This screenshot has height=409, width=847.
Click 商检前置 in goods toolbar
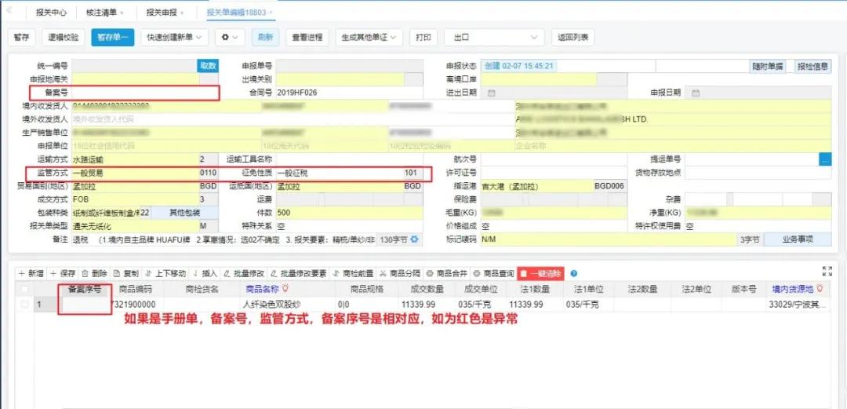pyautogui.click(x=353, y=273)
